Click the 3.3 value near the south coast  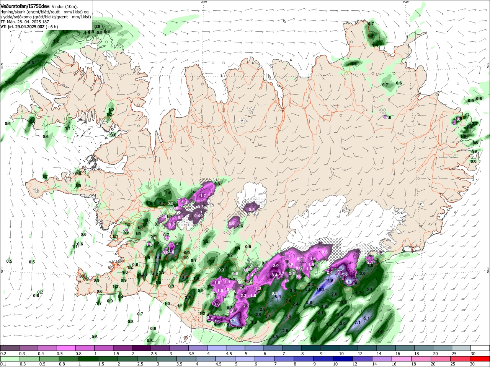tap(274, 337)
